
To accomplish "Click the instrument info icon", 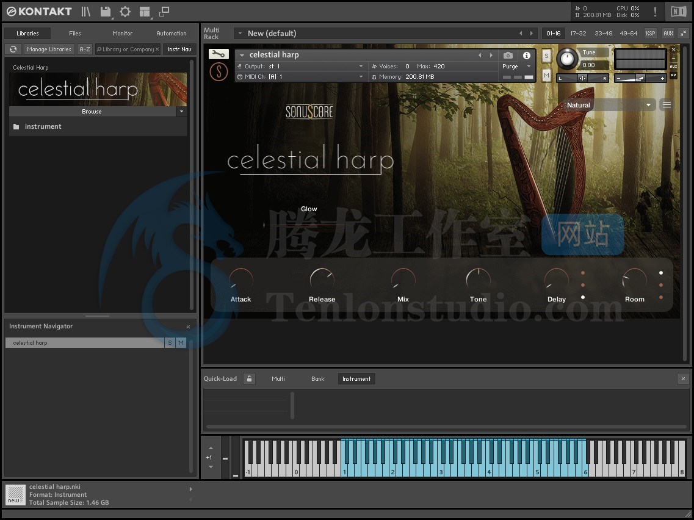I will click(527, 56).
